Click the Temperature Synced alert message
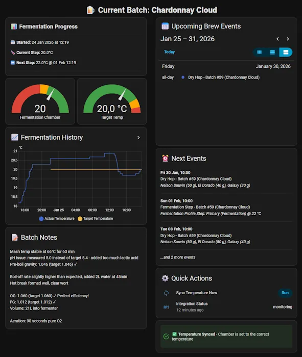Image resolution: width=302 pixels, height=357 pixels. click(226, 337)
